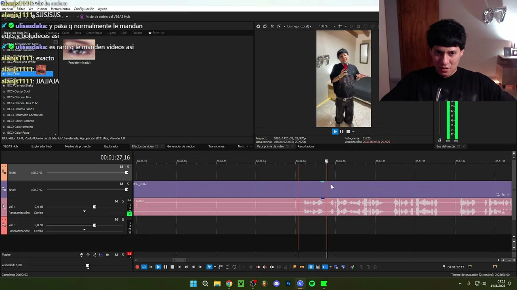Screen dimensions: 517x290
Task: Click the Velocidad rate slider handle
Action: pos(88,266)
